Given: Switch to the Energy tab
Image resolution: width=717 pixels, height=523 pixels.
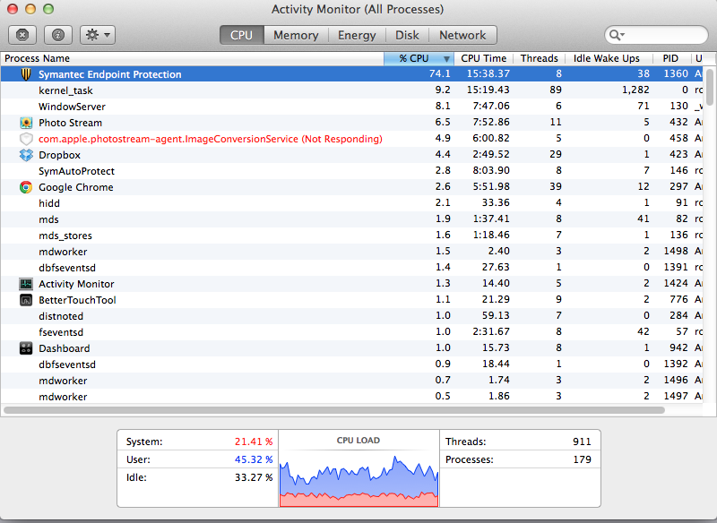Looking at the screenshot, I should tap(357, 35).
